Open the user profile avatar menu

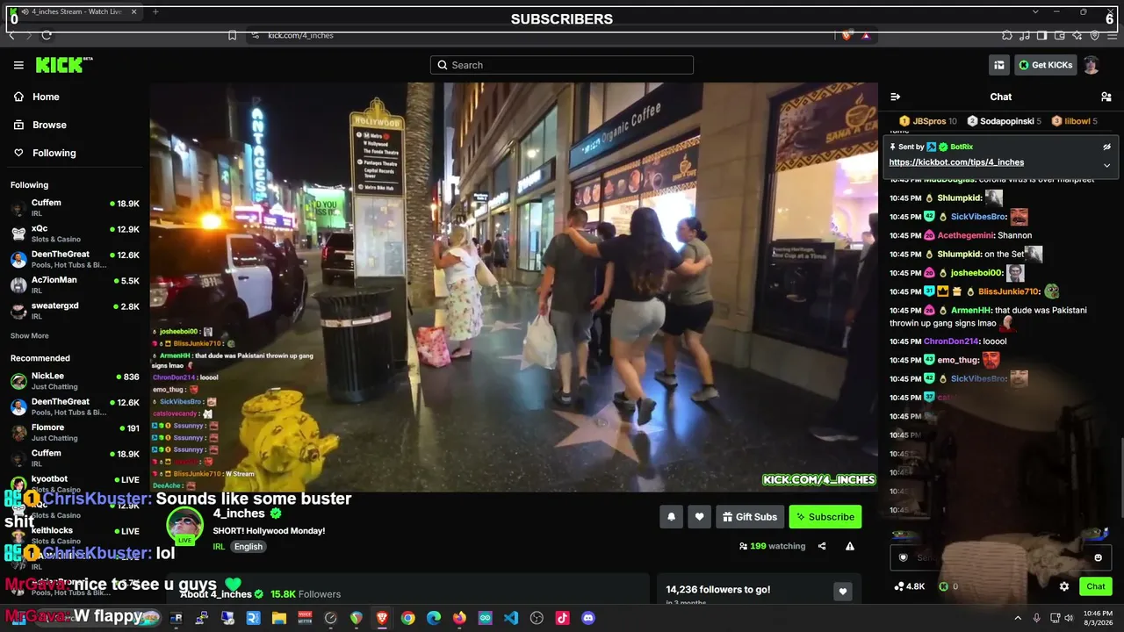point(1091,65)
